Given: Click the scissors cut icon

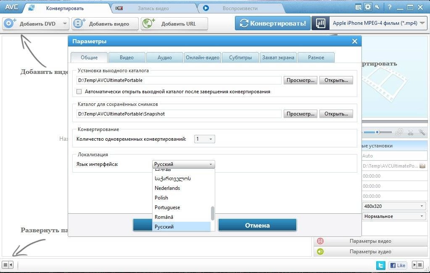Looking at the screenshot, I should pos(410,133).
